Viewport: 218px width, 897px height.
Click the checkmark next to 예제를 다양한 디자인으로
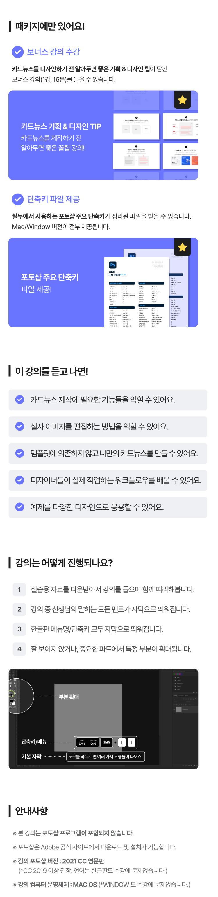[x=20, y=507]
